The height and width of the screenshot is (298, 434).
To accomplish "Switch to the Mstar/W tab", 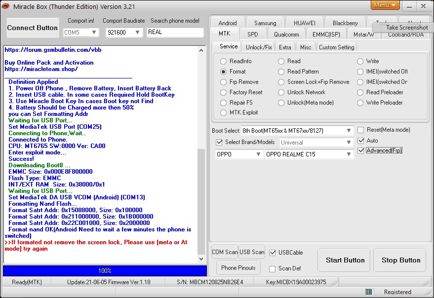I will tap(363, 35).
